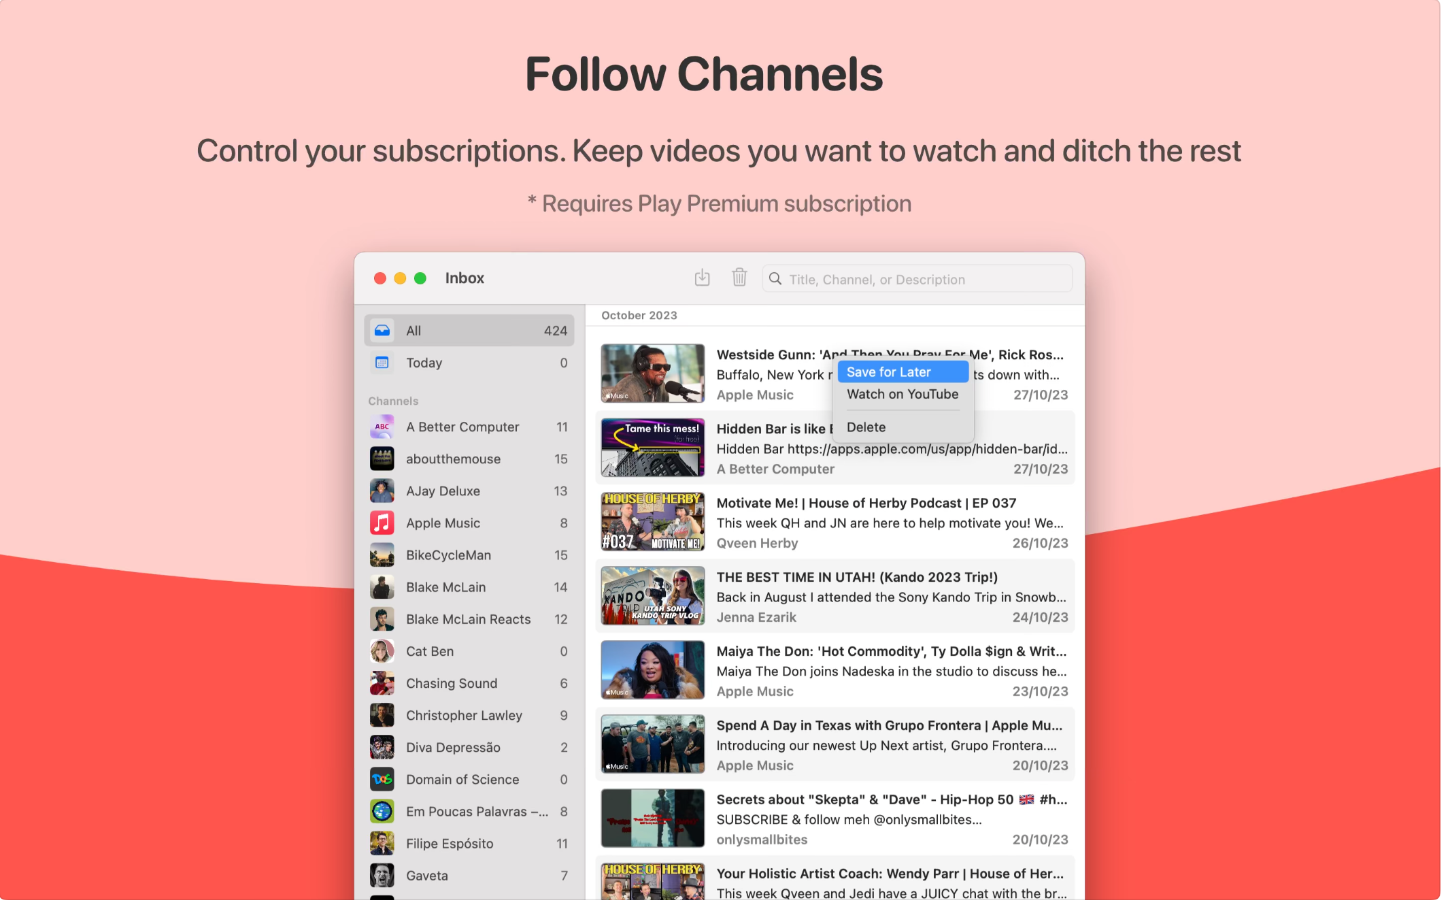Image resolution: width=1450 pixels, height=909 pixels.
Task: Open A Better Computer channel avatar
Action: [x=382, y=427]
